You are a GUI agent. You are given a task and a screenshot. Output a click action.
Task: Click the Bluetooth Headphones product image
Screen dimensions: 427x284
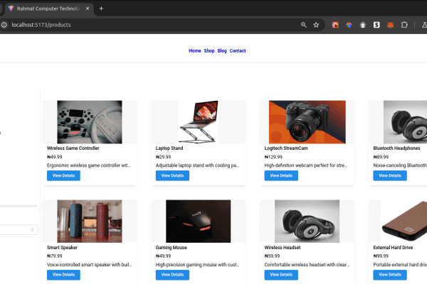(405, 122)
